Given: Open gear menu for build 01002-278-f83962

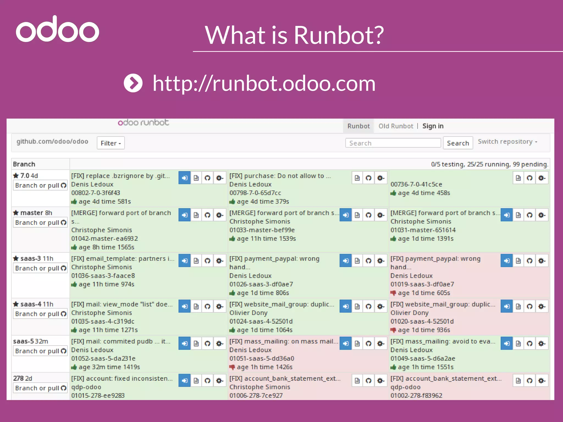Looking at the screenshot, I should [x=542, y=380].
